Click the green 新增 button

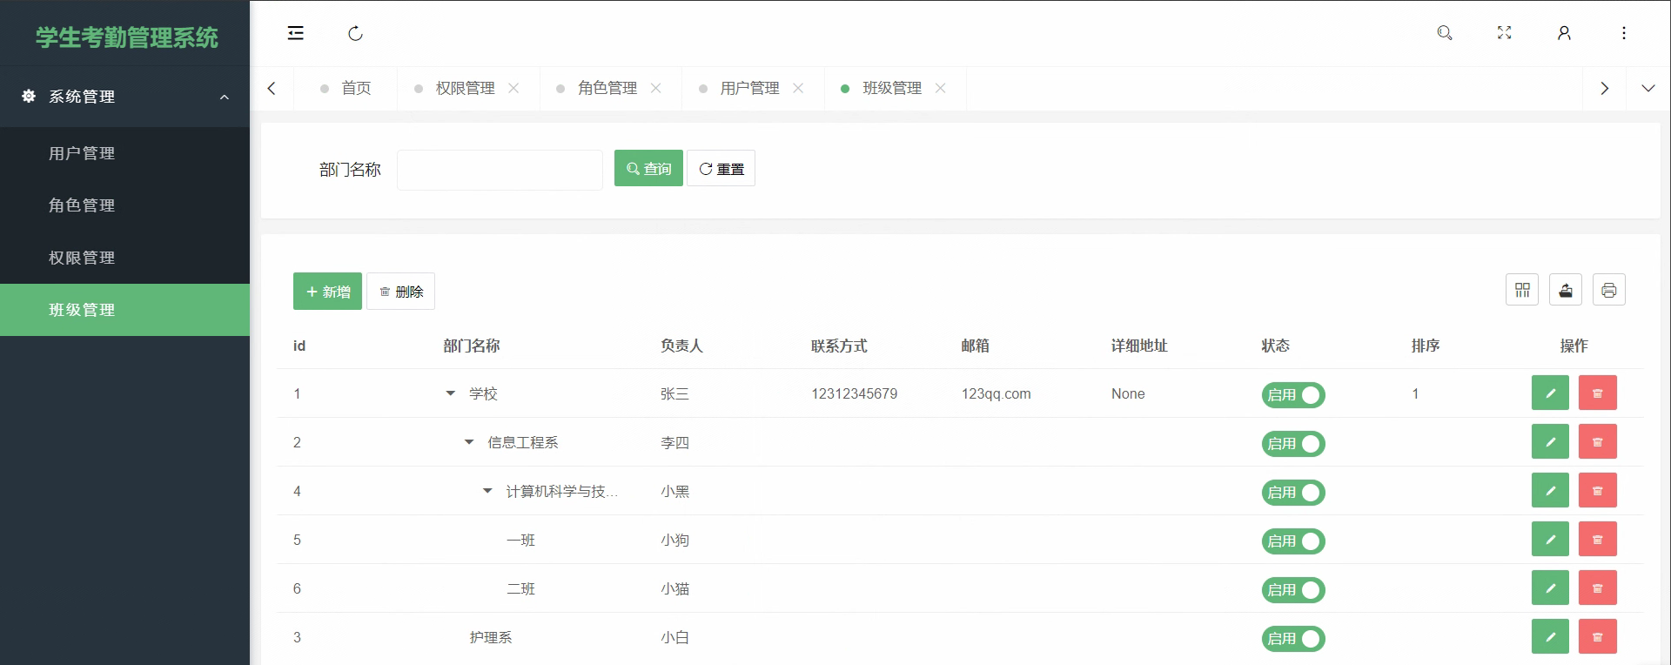327,292
